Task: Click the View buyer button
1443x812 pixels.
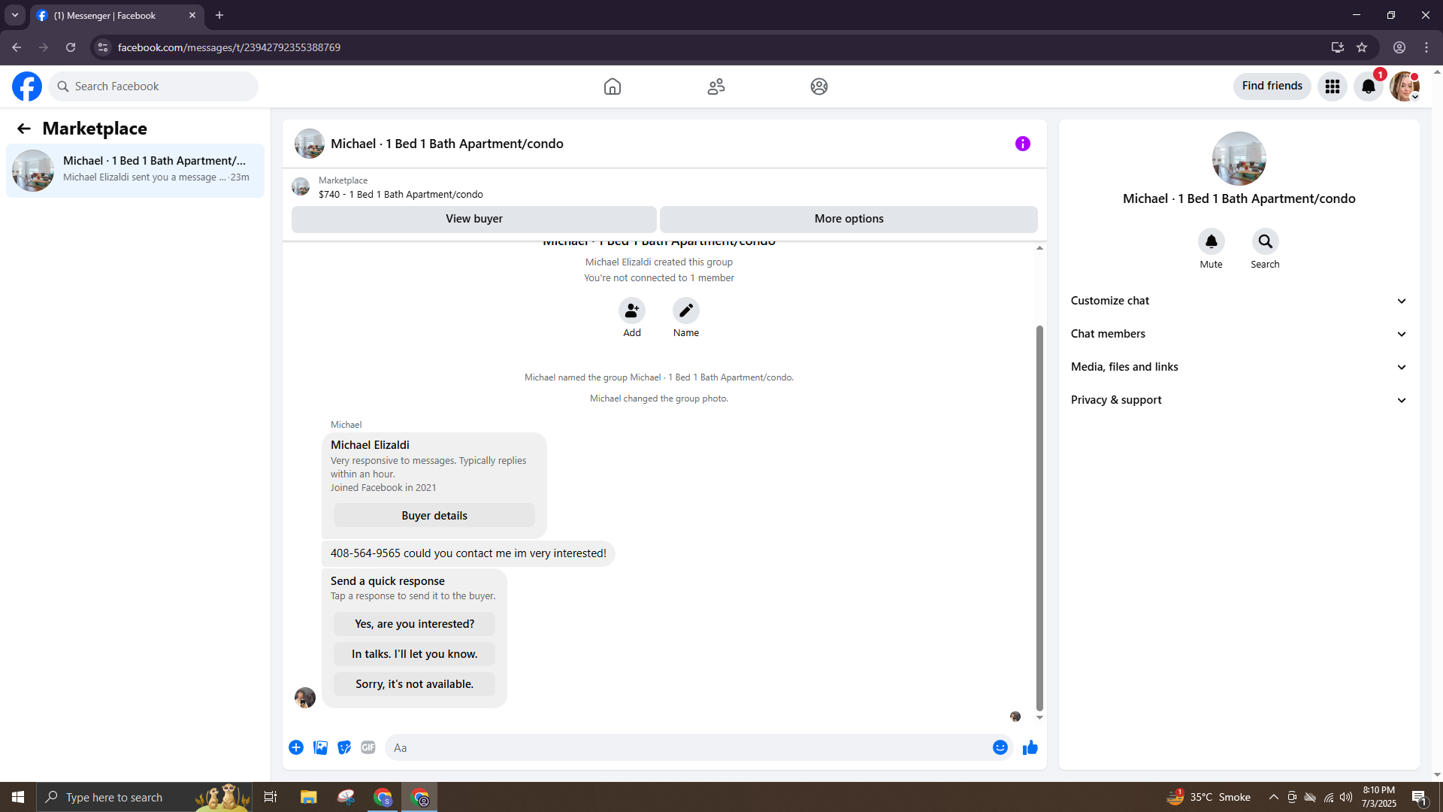Action: 473,219
